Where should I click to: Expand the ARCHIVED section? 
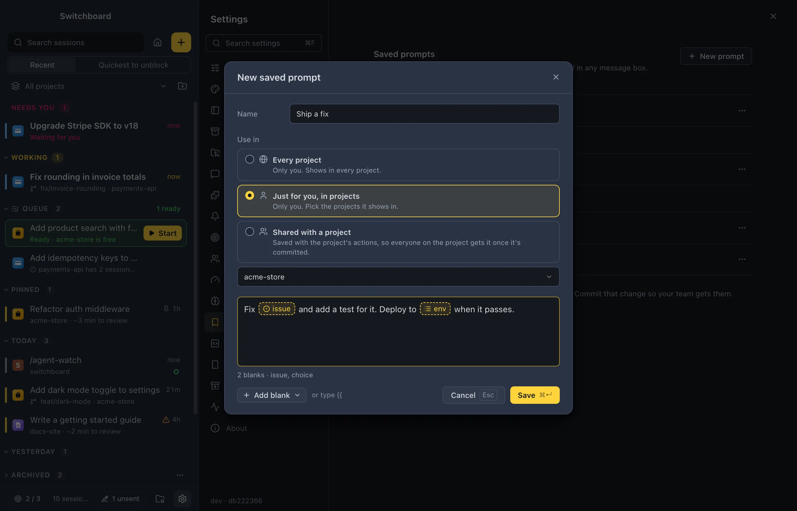6,475
